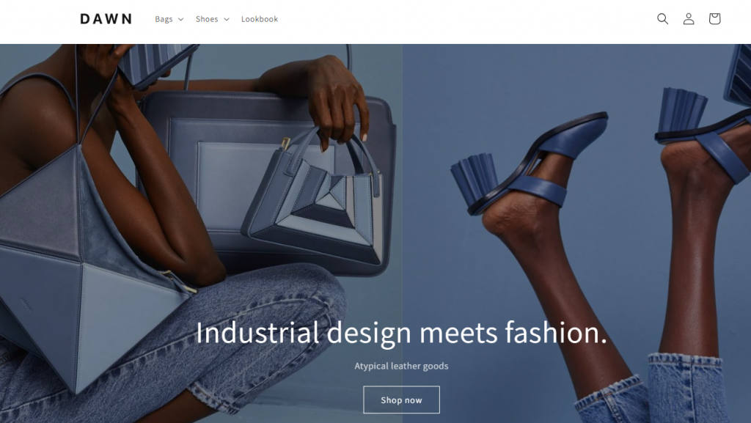Image resolution: width=751 pixels, height=423 pixels.
Task: Open the shopping cart bag icon
Action: pos(714,18)
